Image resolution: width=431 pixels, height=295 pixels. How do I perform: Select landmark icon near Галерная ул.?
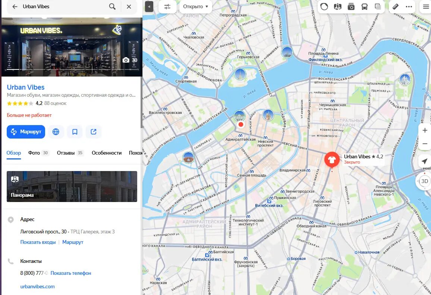[x=188, y=158]
